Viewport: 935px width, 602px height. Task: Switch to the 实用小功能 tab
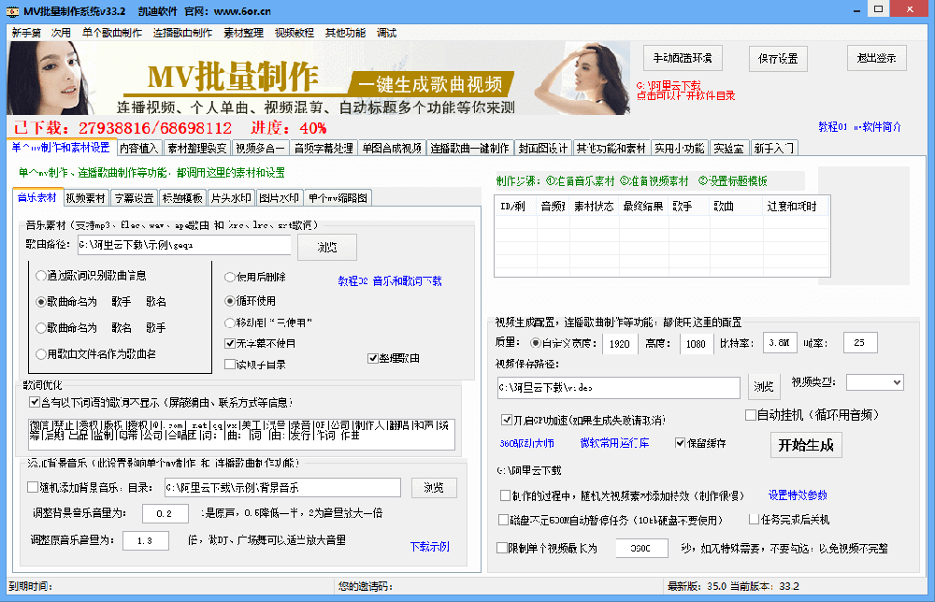tap(680, 148)
